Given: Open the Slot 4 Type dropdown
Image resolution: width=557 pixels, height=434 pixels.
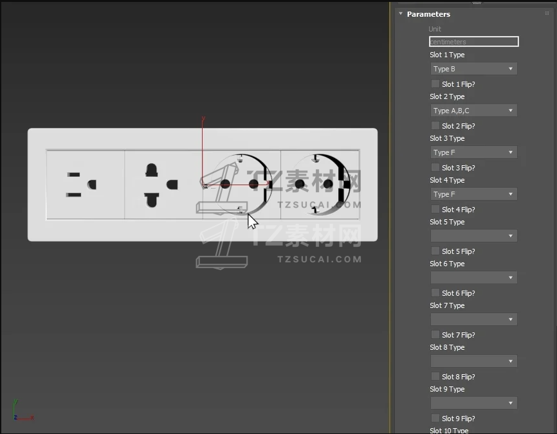Looking at the screenshot, I should pos(473,194).
